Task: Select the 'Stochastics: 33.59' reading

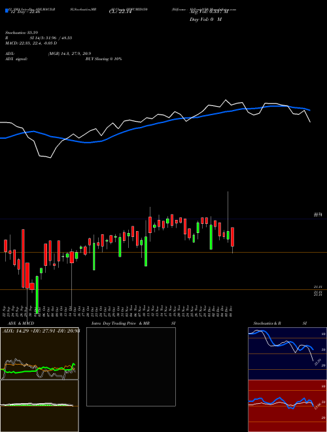Action: pos(22,33)
